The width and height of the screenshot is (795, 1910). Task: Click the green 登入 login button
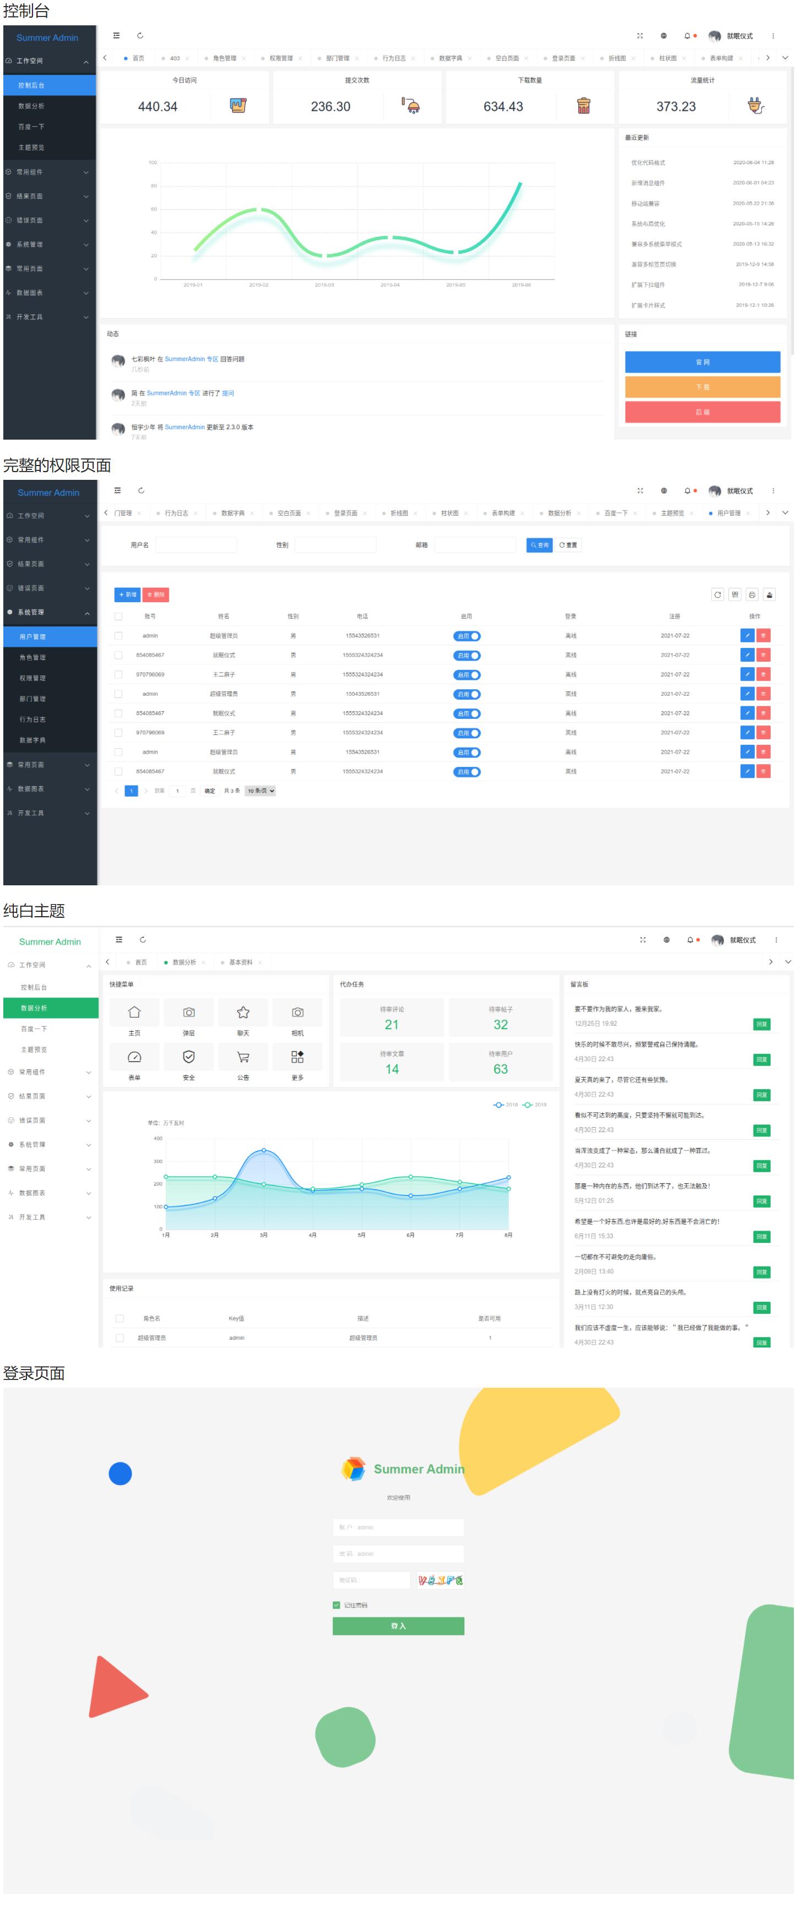398,1626
